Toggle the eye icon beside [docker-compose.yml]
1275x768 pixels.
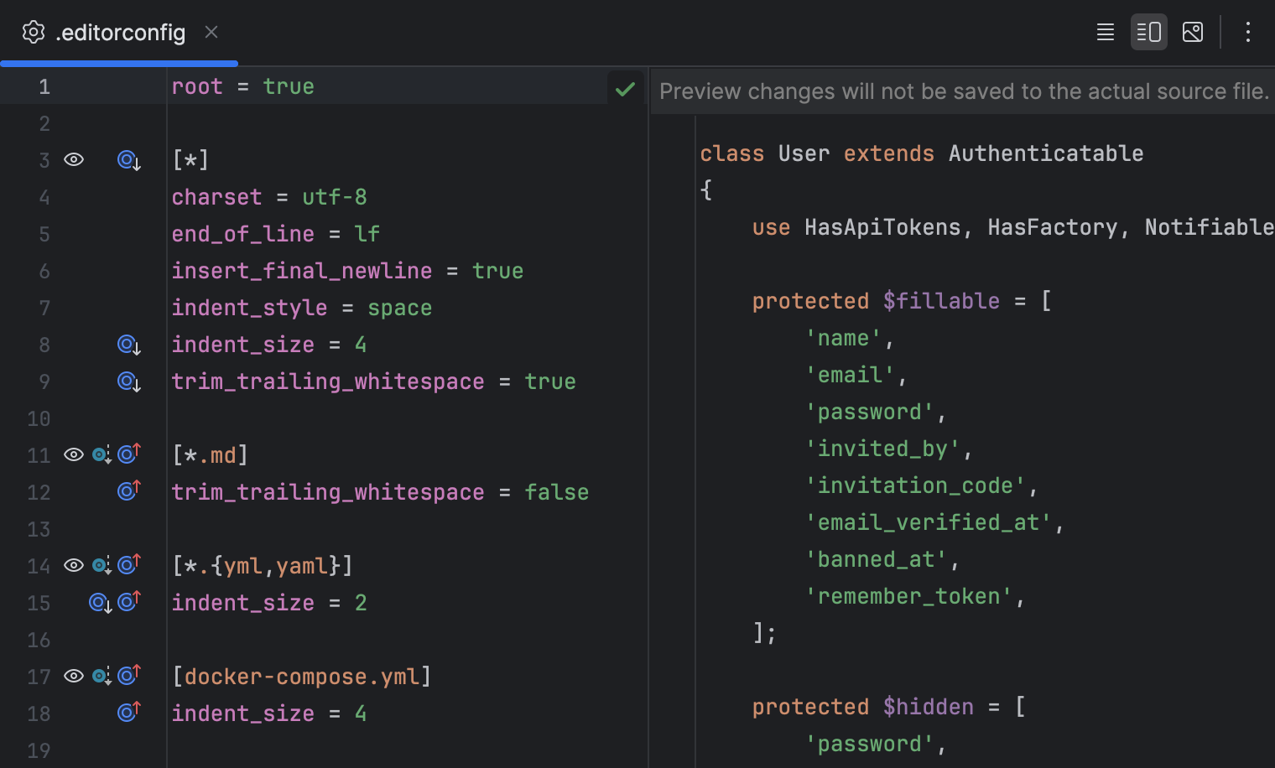point(73,676)
